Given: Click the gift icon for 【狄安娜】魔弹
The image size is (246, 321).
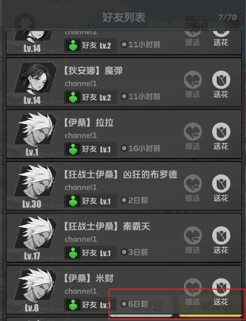Looking at the screenshot, I should 192,80.
